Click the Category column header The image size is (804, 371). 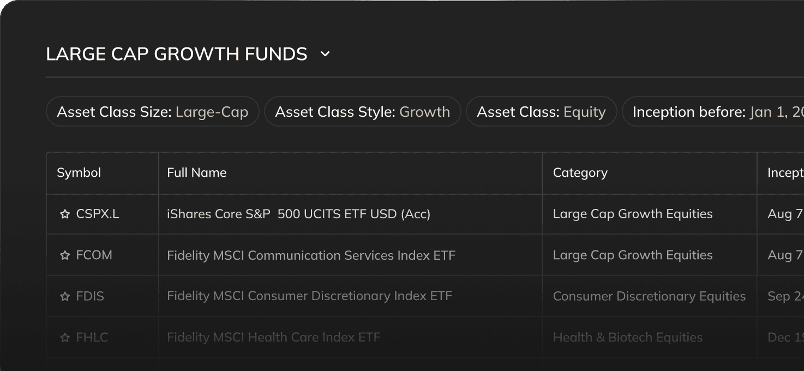pos(580,173)
